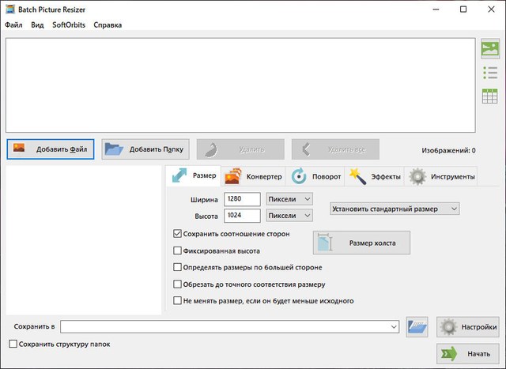Expand the Сохранить в path dropdown
Image resolution: width=506 pixels, height=369 pixels.
[393, 326]
